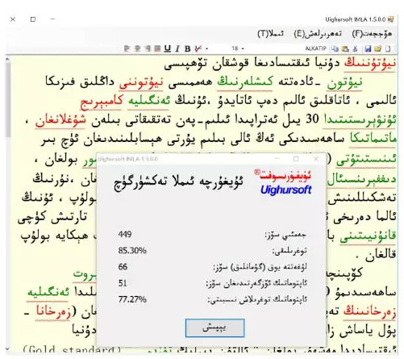
Task: Minimize the statistics dialog window
Action: tap(277, 159)
